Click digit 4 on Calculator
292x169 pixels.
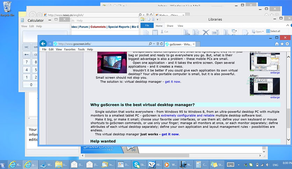27,70
